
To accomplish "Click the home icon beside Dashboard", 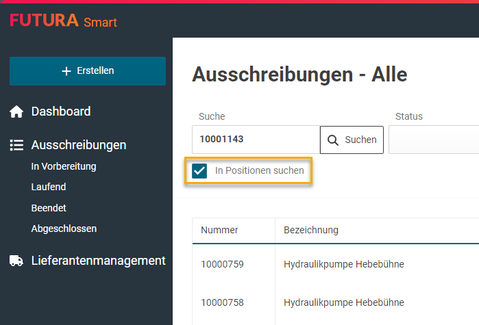I will click(x=16, y=112).
